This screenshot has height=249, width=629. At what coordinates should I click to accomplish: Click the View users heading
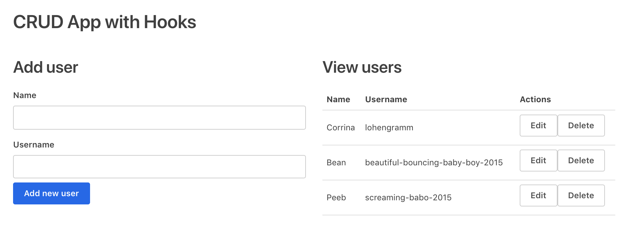coord(362,67)
